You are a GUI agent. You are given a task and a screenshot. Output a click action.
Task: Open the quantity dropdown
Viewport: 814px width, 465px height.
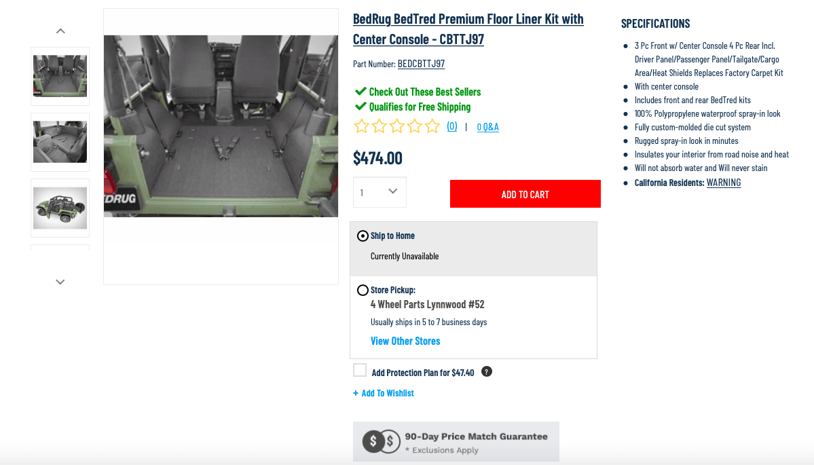coord(380,193)
